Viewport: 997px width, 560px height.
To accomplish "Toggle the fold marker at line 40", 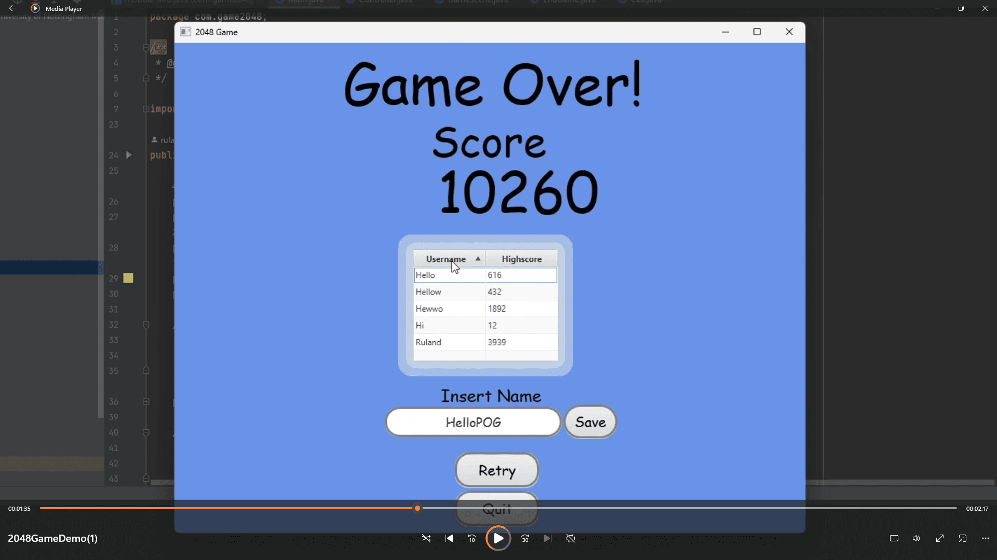I will 146,432.
